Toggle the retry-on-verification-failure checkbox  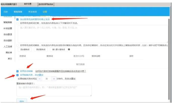click(x=17, y=75)
